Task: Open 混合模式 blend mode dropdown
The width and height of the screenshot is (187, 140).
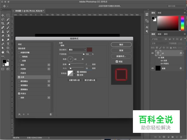Action: coord(77,50)
